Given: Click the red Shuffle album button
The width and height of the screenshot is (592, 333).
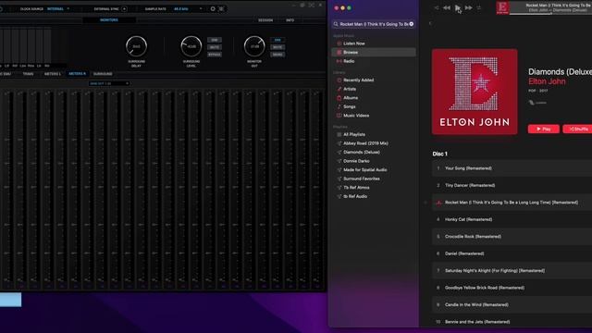Looking at the screenshot, I should (577, 129).
